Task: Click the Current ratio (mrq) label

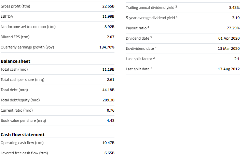Action: point(16,110)
